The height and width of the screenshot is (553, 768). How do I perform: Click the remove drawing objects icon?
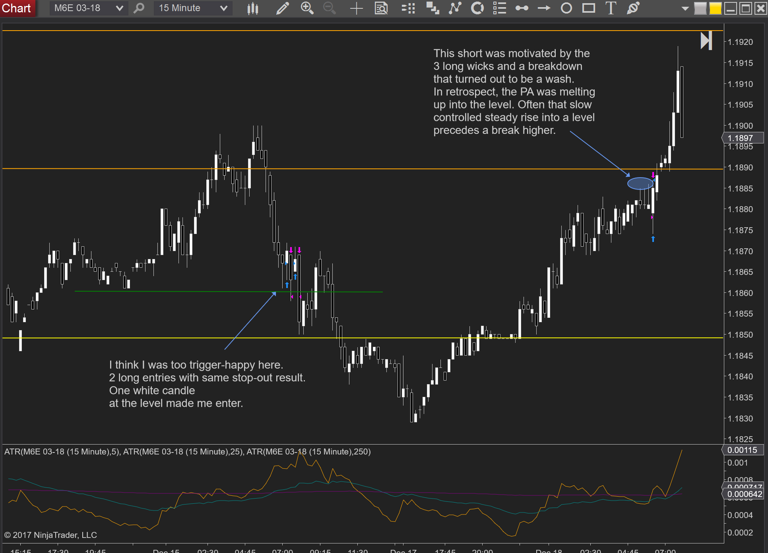pyautogui.click(x=633, y=8)
